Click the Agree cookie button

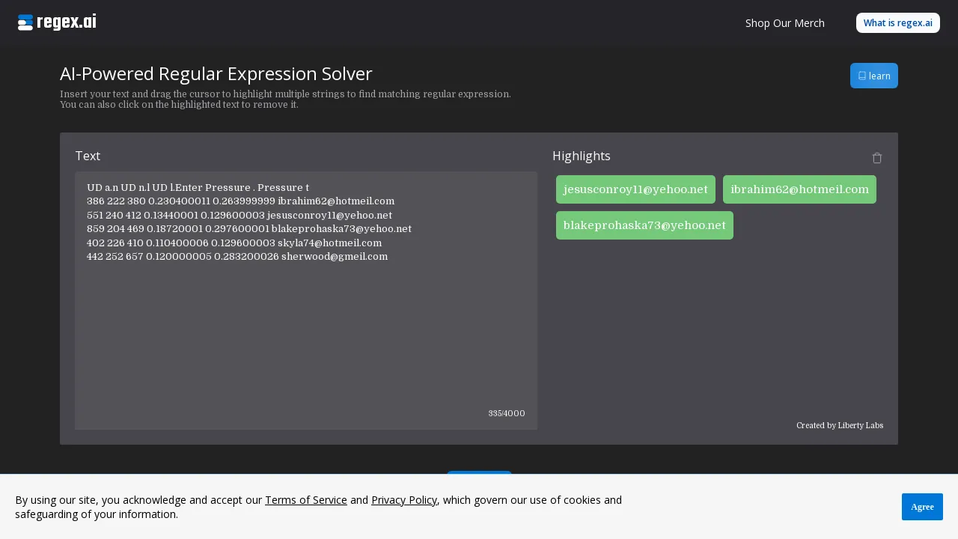tap(922, 507)
